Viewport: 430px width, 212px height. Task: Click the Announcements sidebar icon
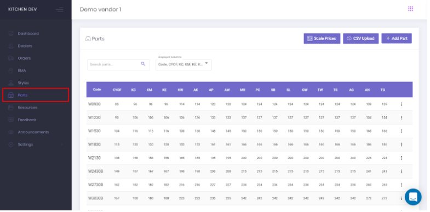click(x=11, y=132)
